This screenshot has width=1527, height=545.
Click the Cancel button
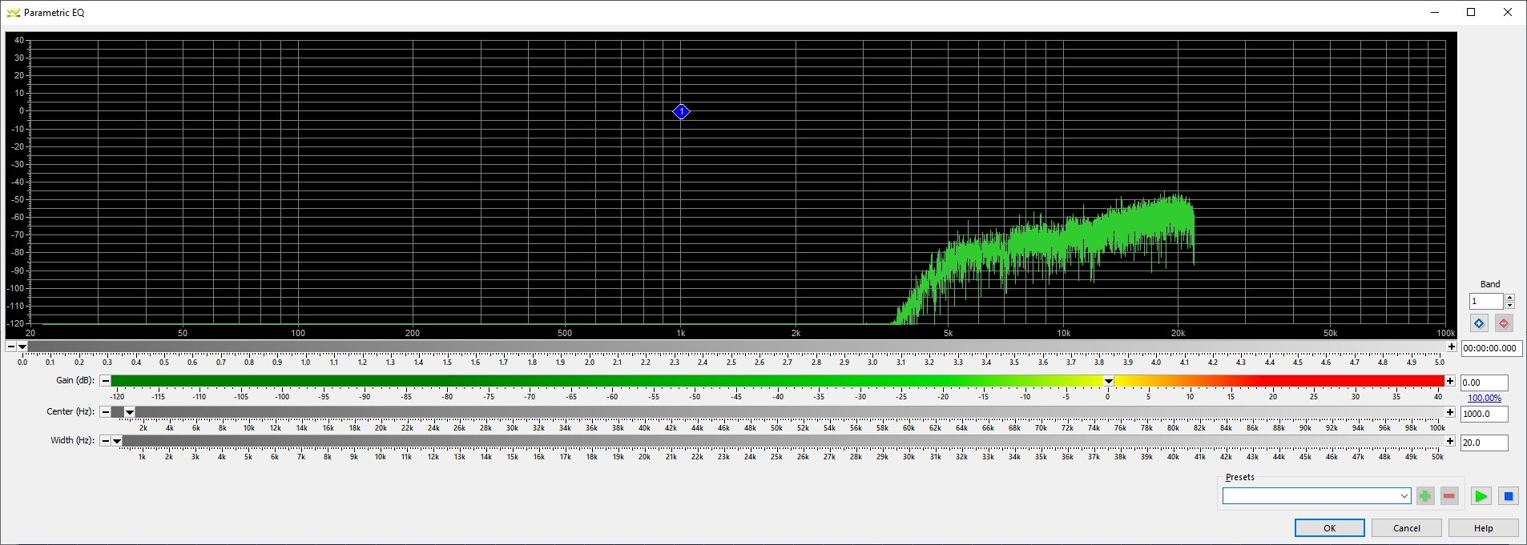(1407, 528)
